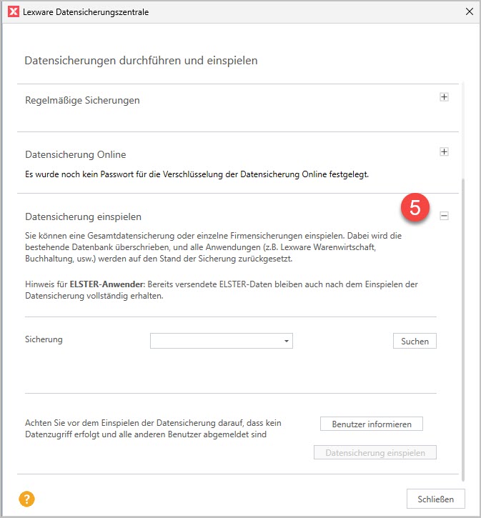This screenshot has width=481, height=518.
Task: Open the Sicherung dropdown arrow
Action: click(x=287, y=342)
